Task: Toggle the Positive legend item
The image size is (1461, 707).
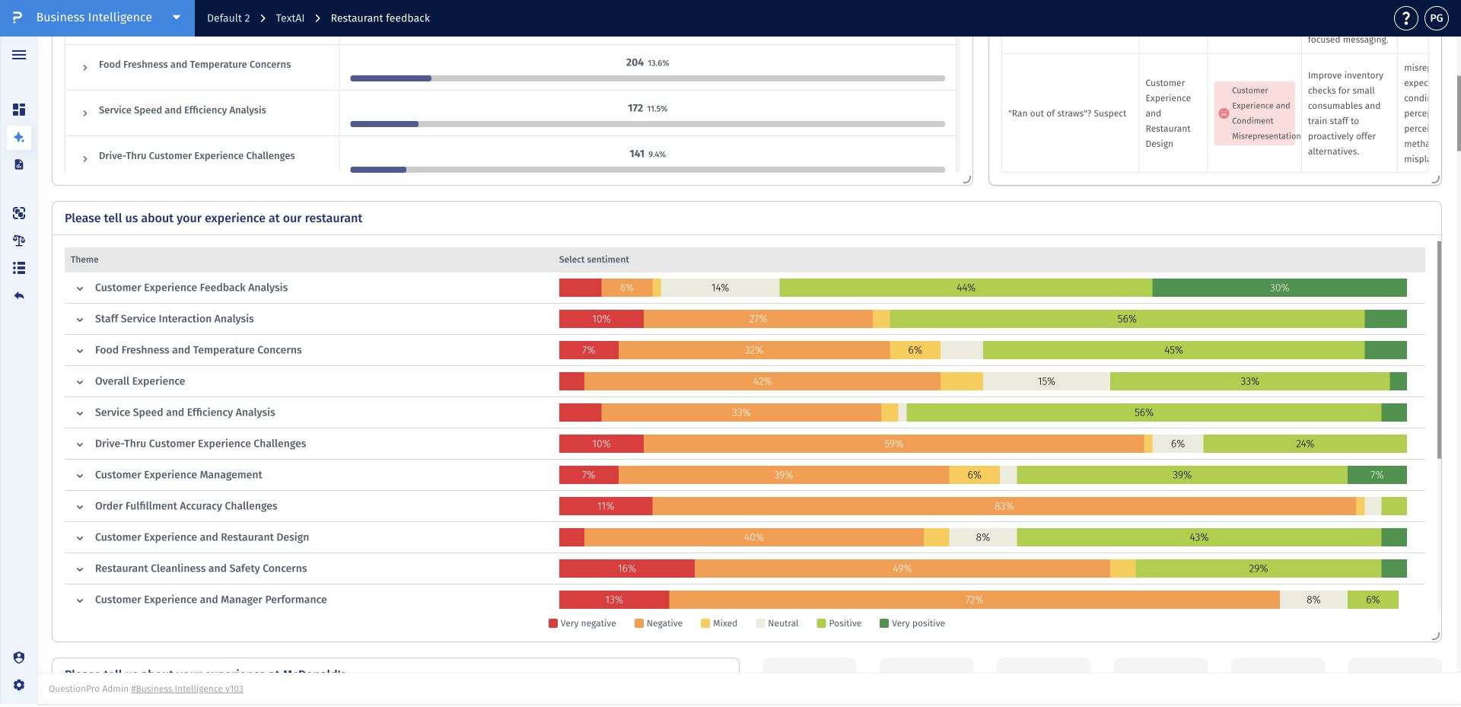Action: [839, 623]
